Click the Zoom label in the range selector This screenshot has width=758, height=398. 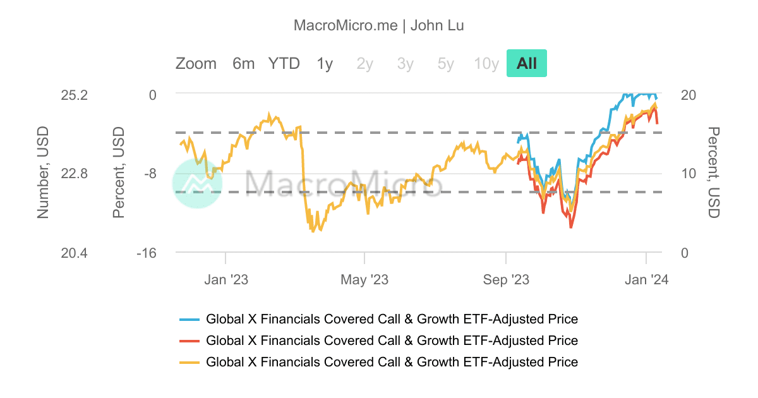pyautogui.click(x=196, y=63)
